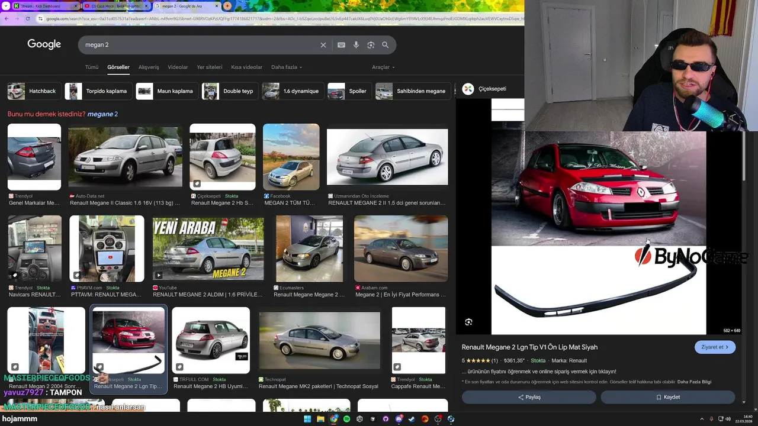The image size is (758, 426).
Task: Open Spotify from the taskbar
Action: pyautogui.click(x=346, y=419)
